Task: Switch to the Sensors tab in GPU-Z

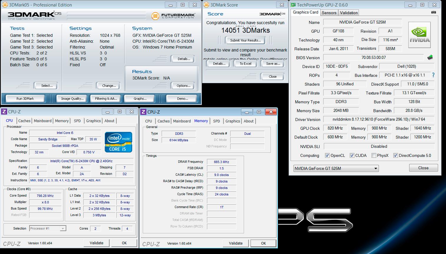Action: (329, 13)
